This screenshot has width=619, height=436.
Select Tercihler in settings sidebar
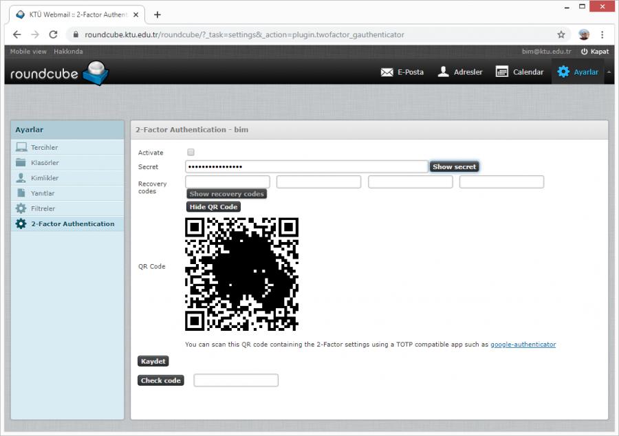point(67,147)
